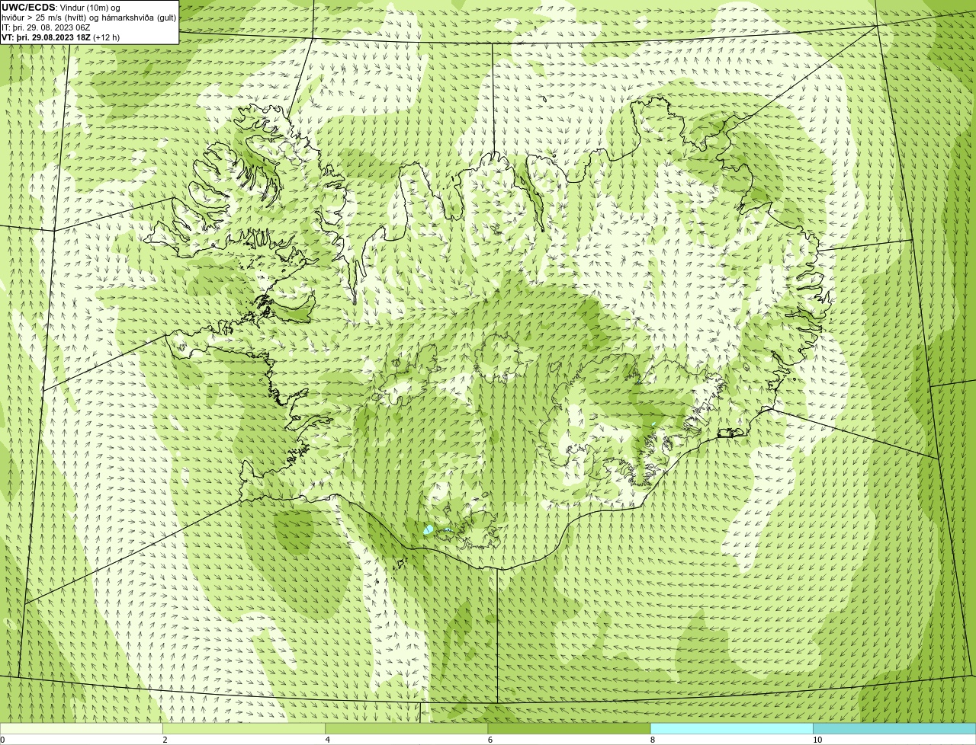
Task: Click the 8–10 m/s light cyan legend swatch
Action: 731,729
